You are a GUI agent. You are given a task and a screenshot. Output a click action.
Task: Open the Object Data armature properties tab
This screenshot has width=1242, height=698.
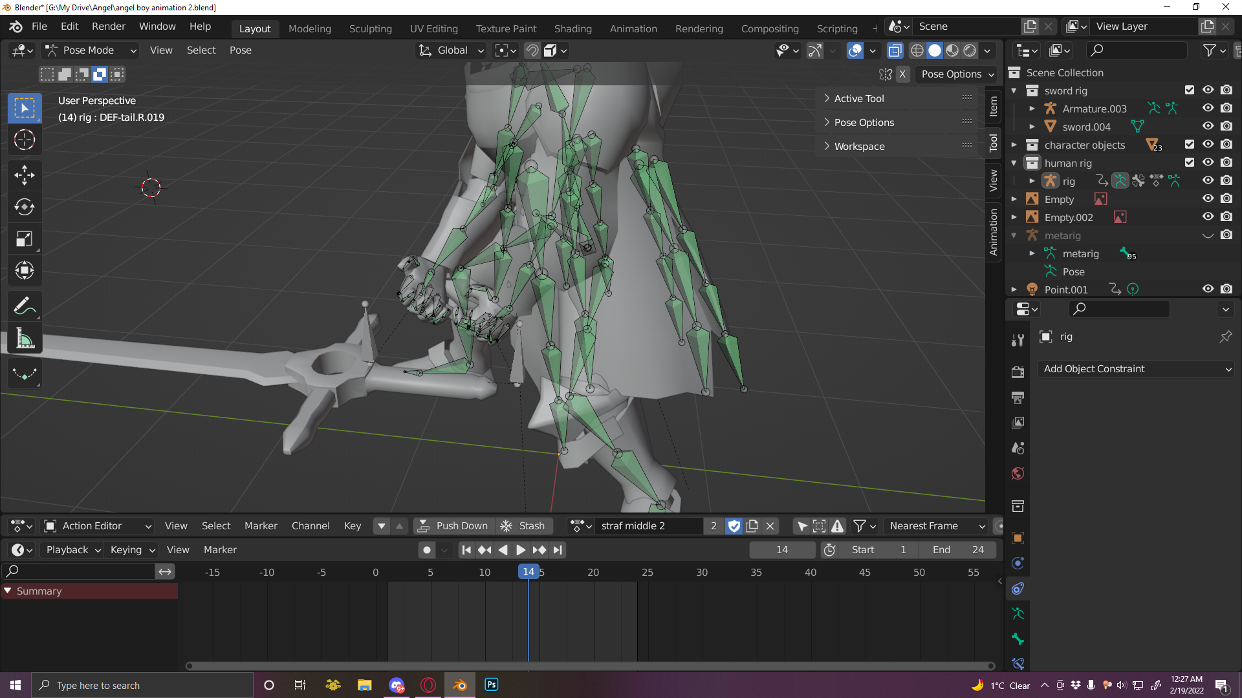click(x=1018, y=613)
